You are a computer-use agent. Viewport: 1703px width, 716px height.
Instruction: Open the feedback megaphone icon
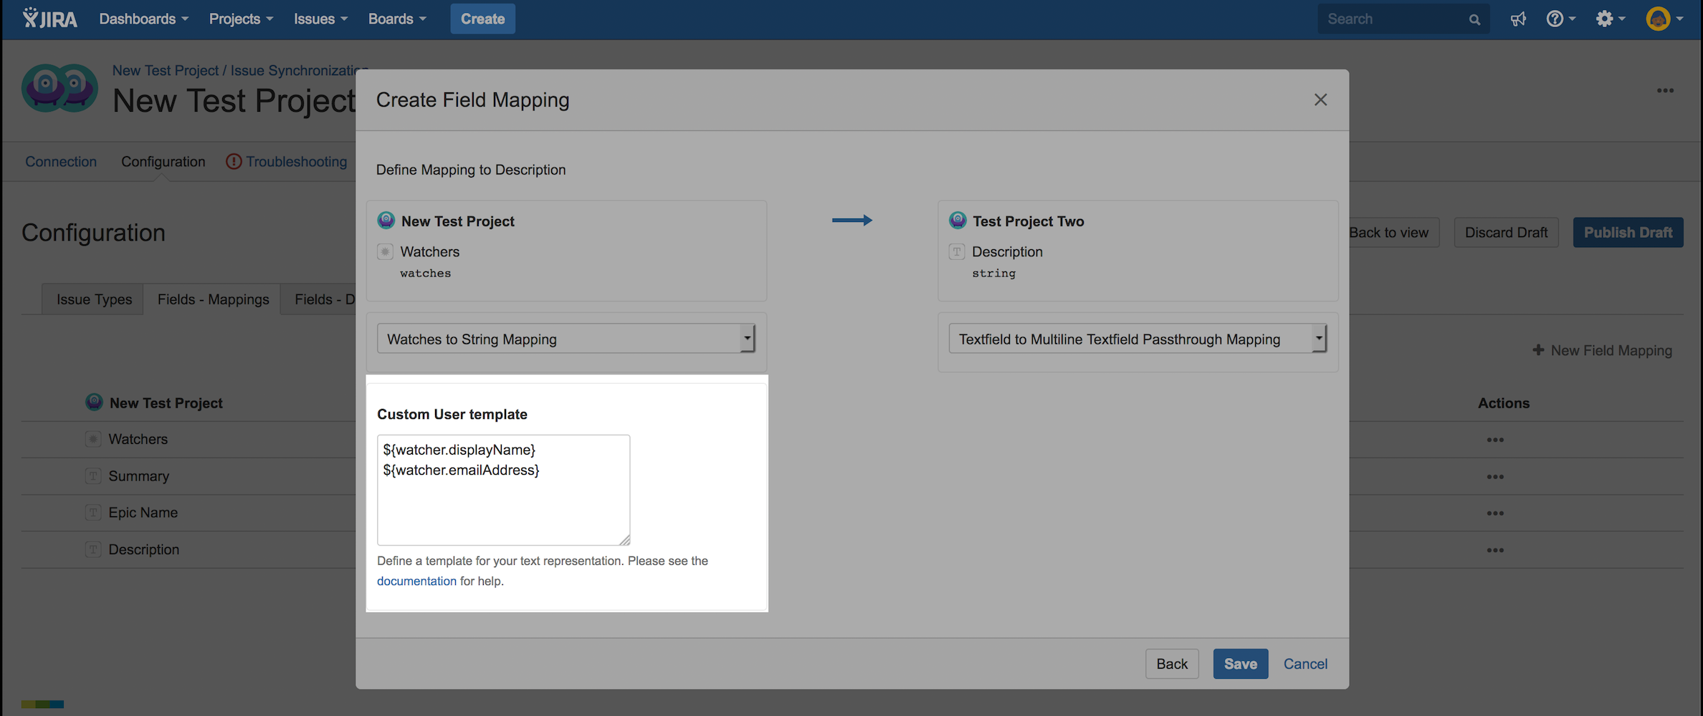point(1518,19)
